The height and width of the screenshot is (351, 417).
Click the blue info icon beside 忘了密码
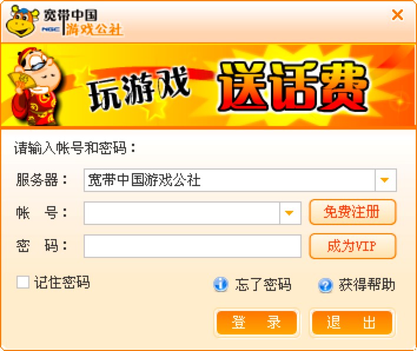pos(221,284)
